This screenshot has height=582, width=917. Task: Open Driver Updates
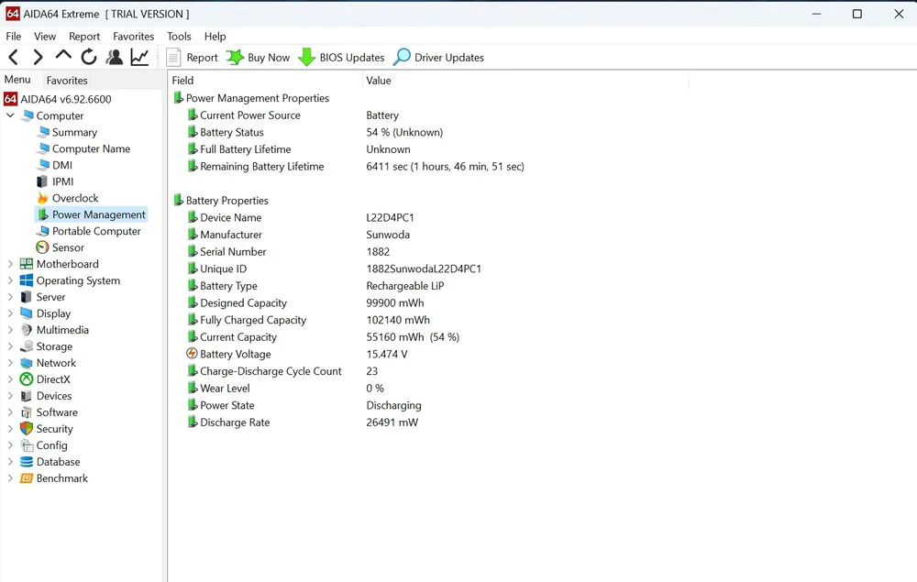(x=438, y=57)
